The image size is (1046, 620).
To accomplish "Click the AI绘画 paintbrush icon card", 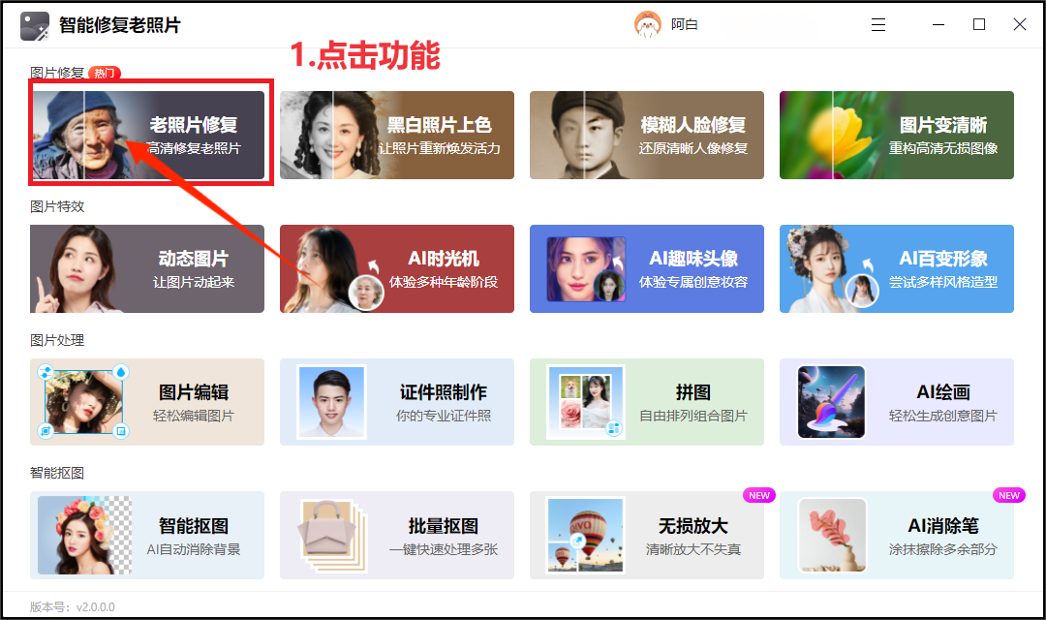I will 897,402.
